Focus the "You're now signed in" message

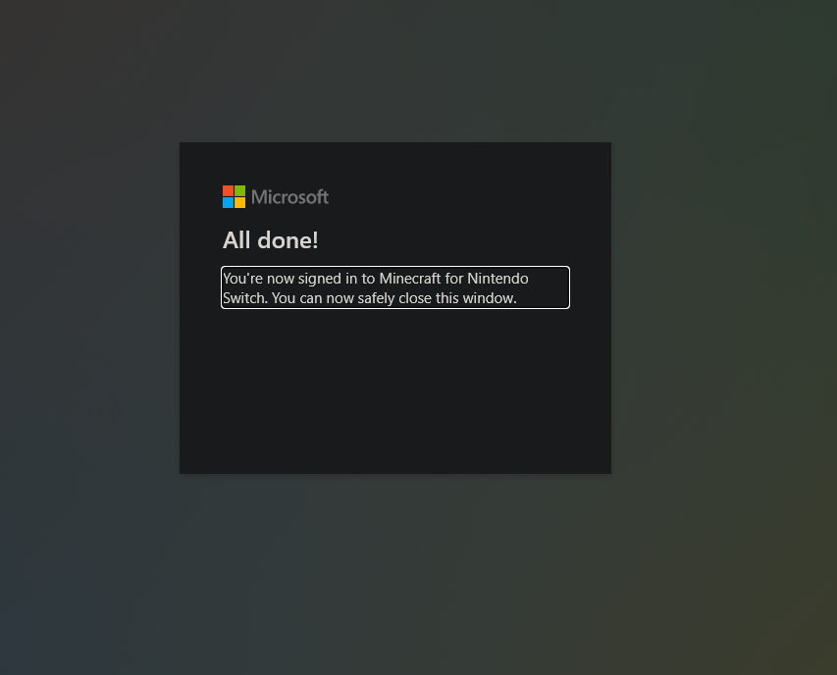point(395,287)
